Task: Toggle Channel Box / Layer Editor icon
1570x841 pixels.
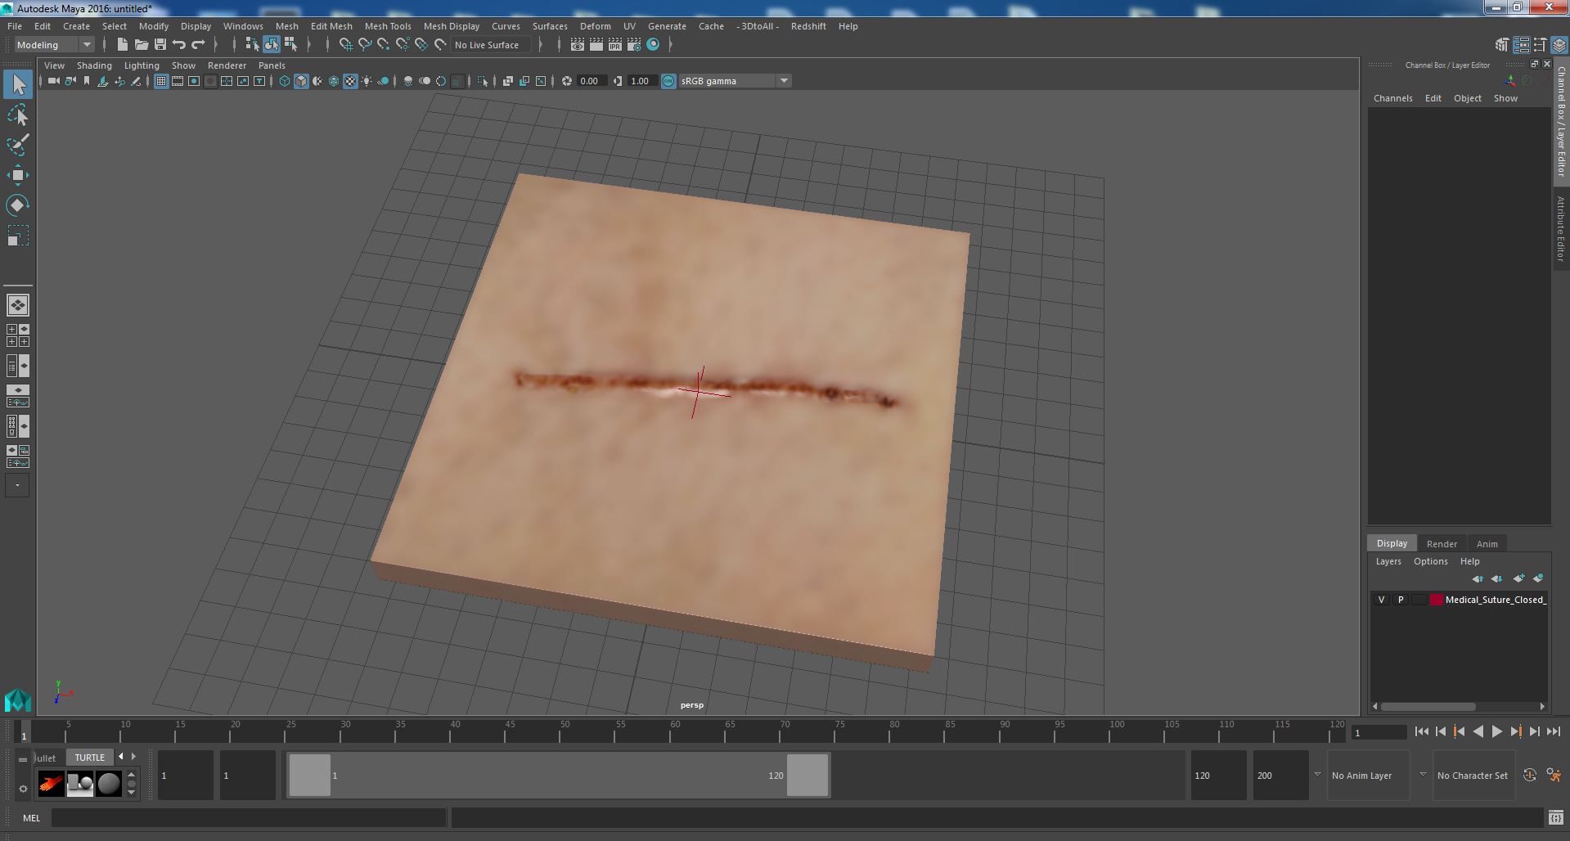Action: tap(1559, 45)
